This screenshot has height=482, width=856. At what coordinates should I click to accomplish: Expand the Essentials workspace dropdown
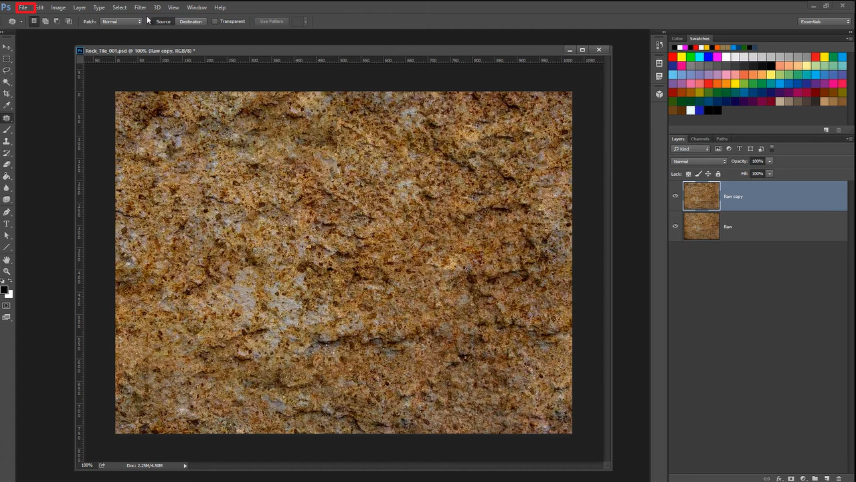coord(825,21)
